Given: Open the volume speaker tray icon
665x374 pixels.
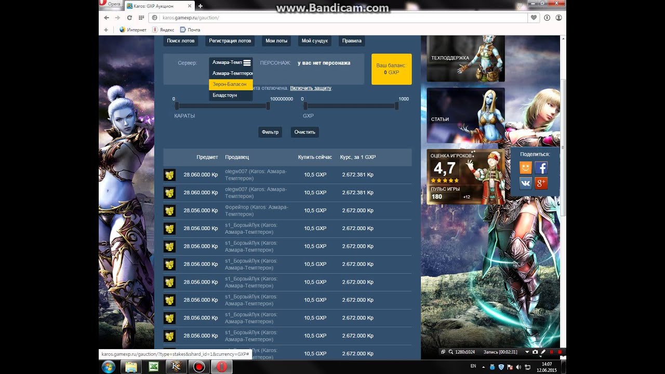Looking at the screenshot, I should 518,367.
